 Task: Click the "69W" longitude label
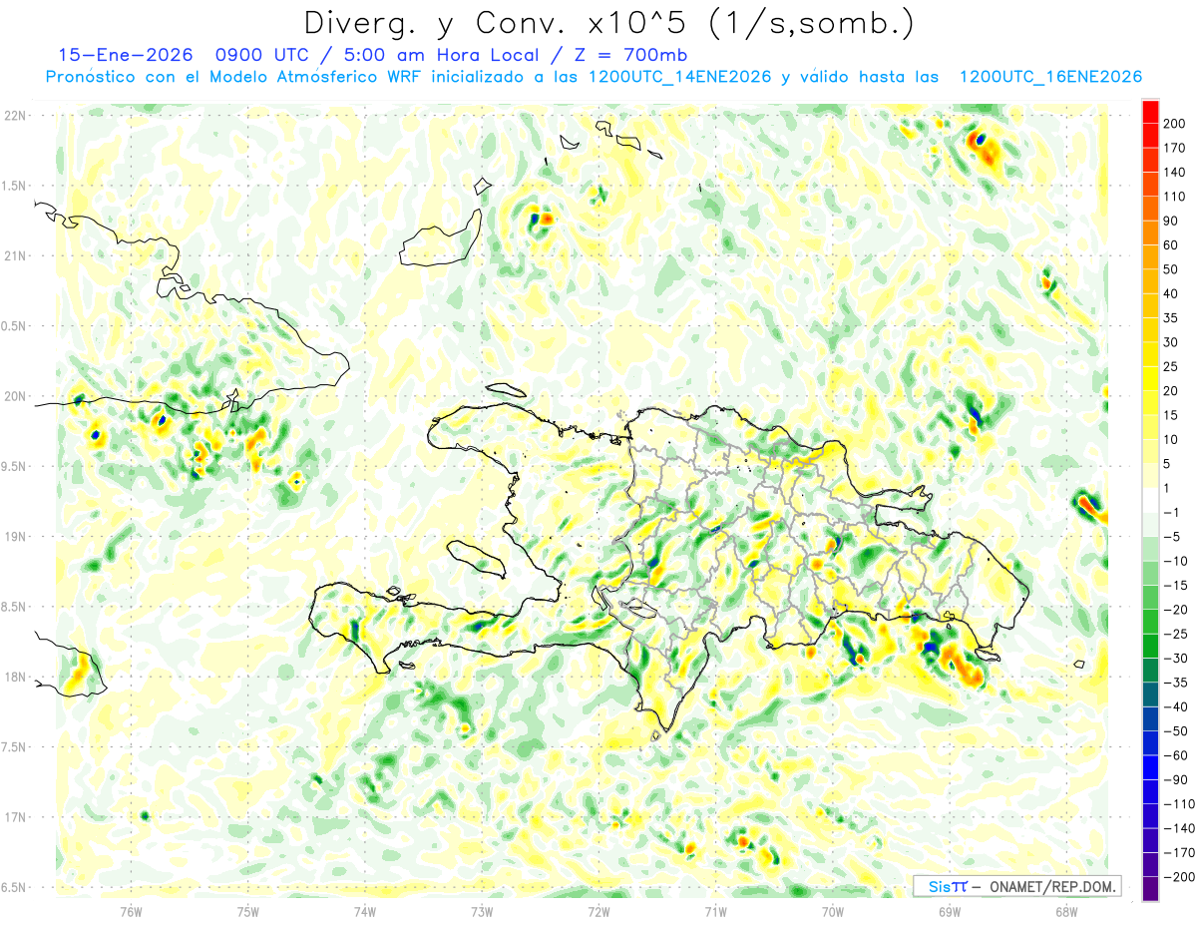pos(950,910)
